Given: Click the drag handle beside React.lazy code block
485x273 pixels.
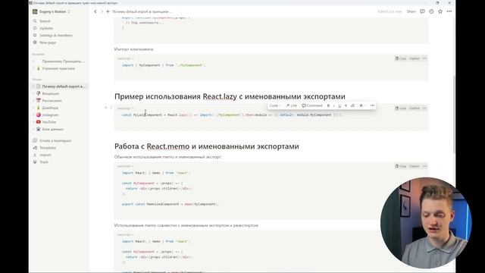Looking at the screenshot, I should (111, 108).
